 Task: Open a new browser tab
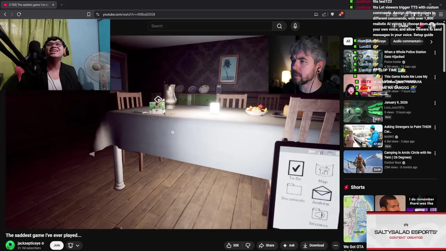[x=62, y=5]
